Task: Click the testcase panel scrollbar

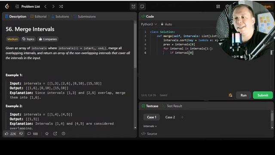Action: [272, 117]
